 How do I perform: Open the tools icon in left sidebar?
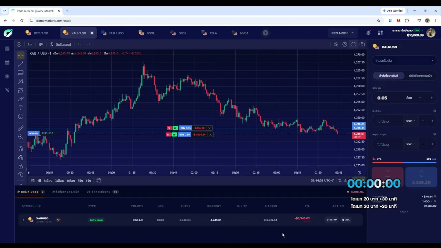tap(7, 90)
